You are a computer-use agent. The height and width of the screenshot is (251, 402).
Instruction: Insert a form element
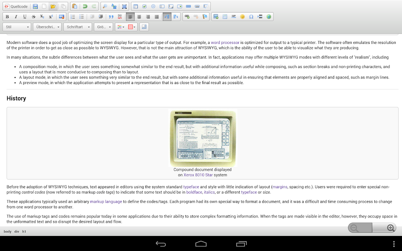136,6
